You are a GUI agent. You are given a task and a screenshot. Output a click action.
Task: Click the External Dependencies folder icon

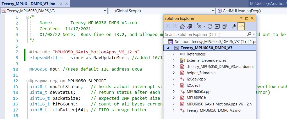click(x=182, y=60)
